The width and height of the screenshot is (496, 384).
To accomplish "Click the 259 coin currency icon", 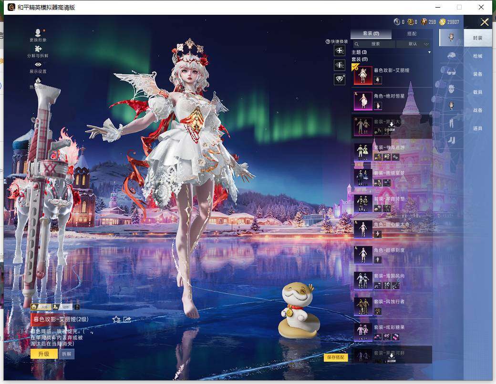I will point(424,21).
